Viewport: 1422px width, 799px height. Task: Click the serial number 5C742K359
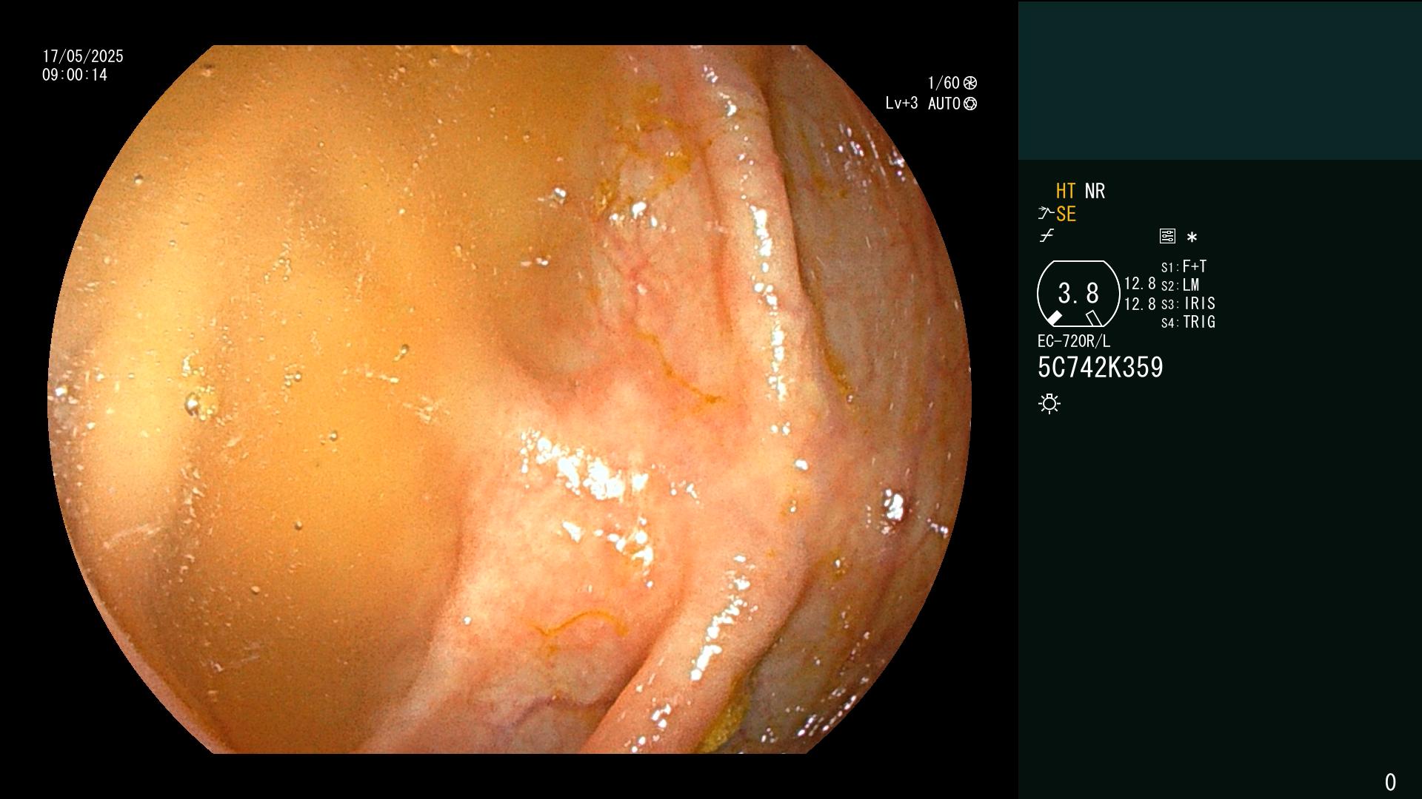pos(1101,368)
